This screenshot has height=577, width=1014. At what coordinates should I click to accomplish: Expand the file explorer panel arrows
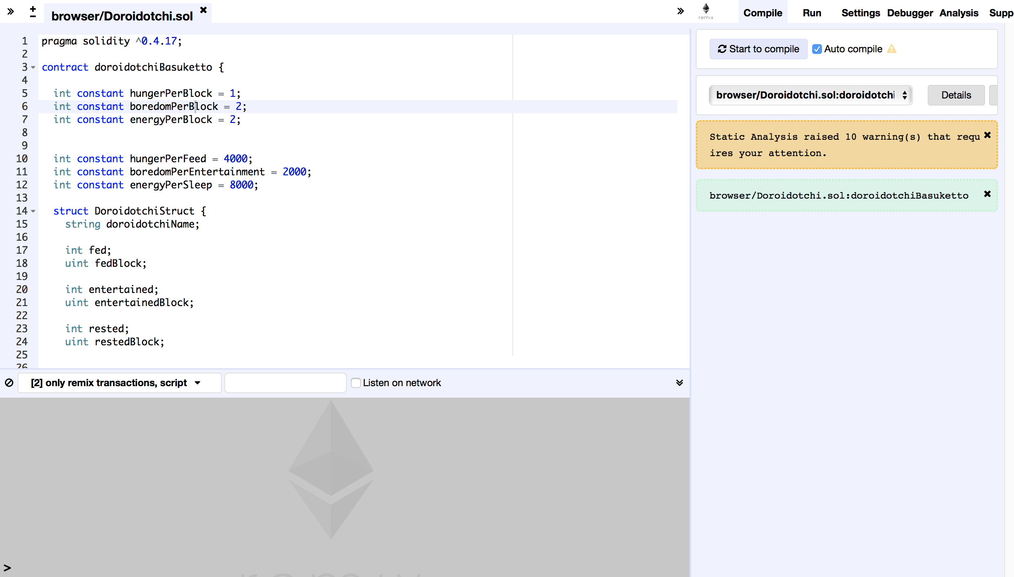(11, 11)
